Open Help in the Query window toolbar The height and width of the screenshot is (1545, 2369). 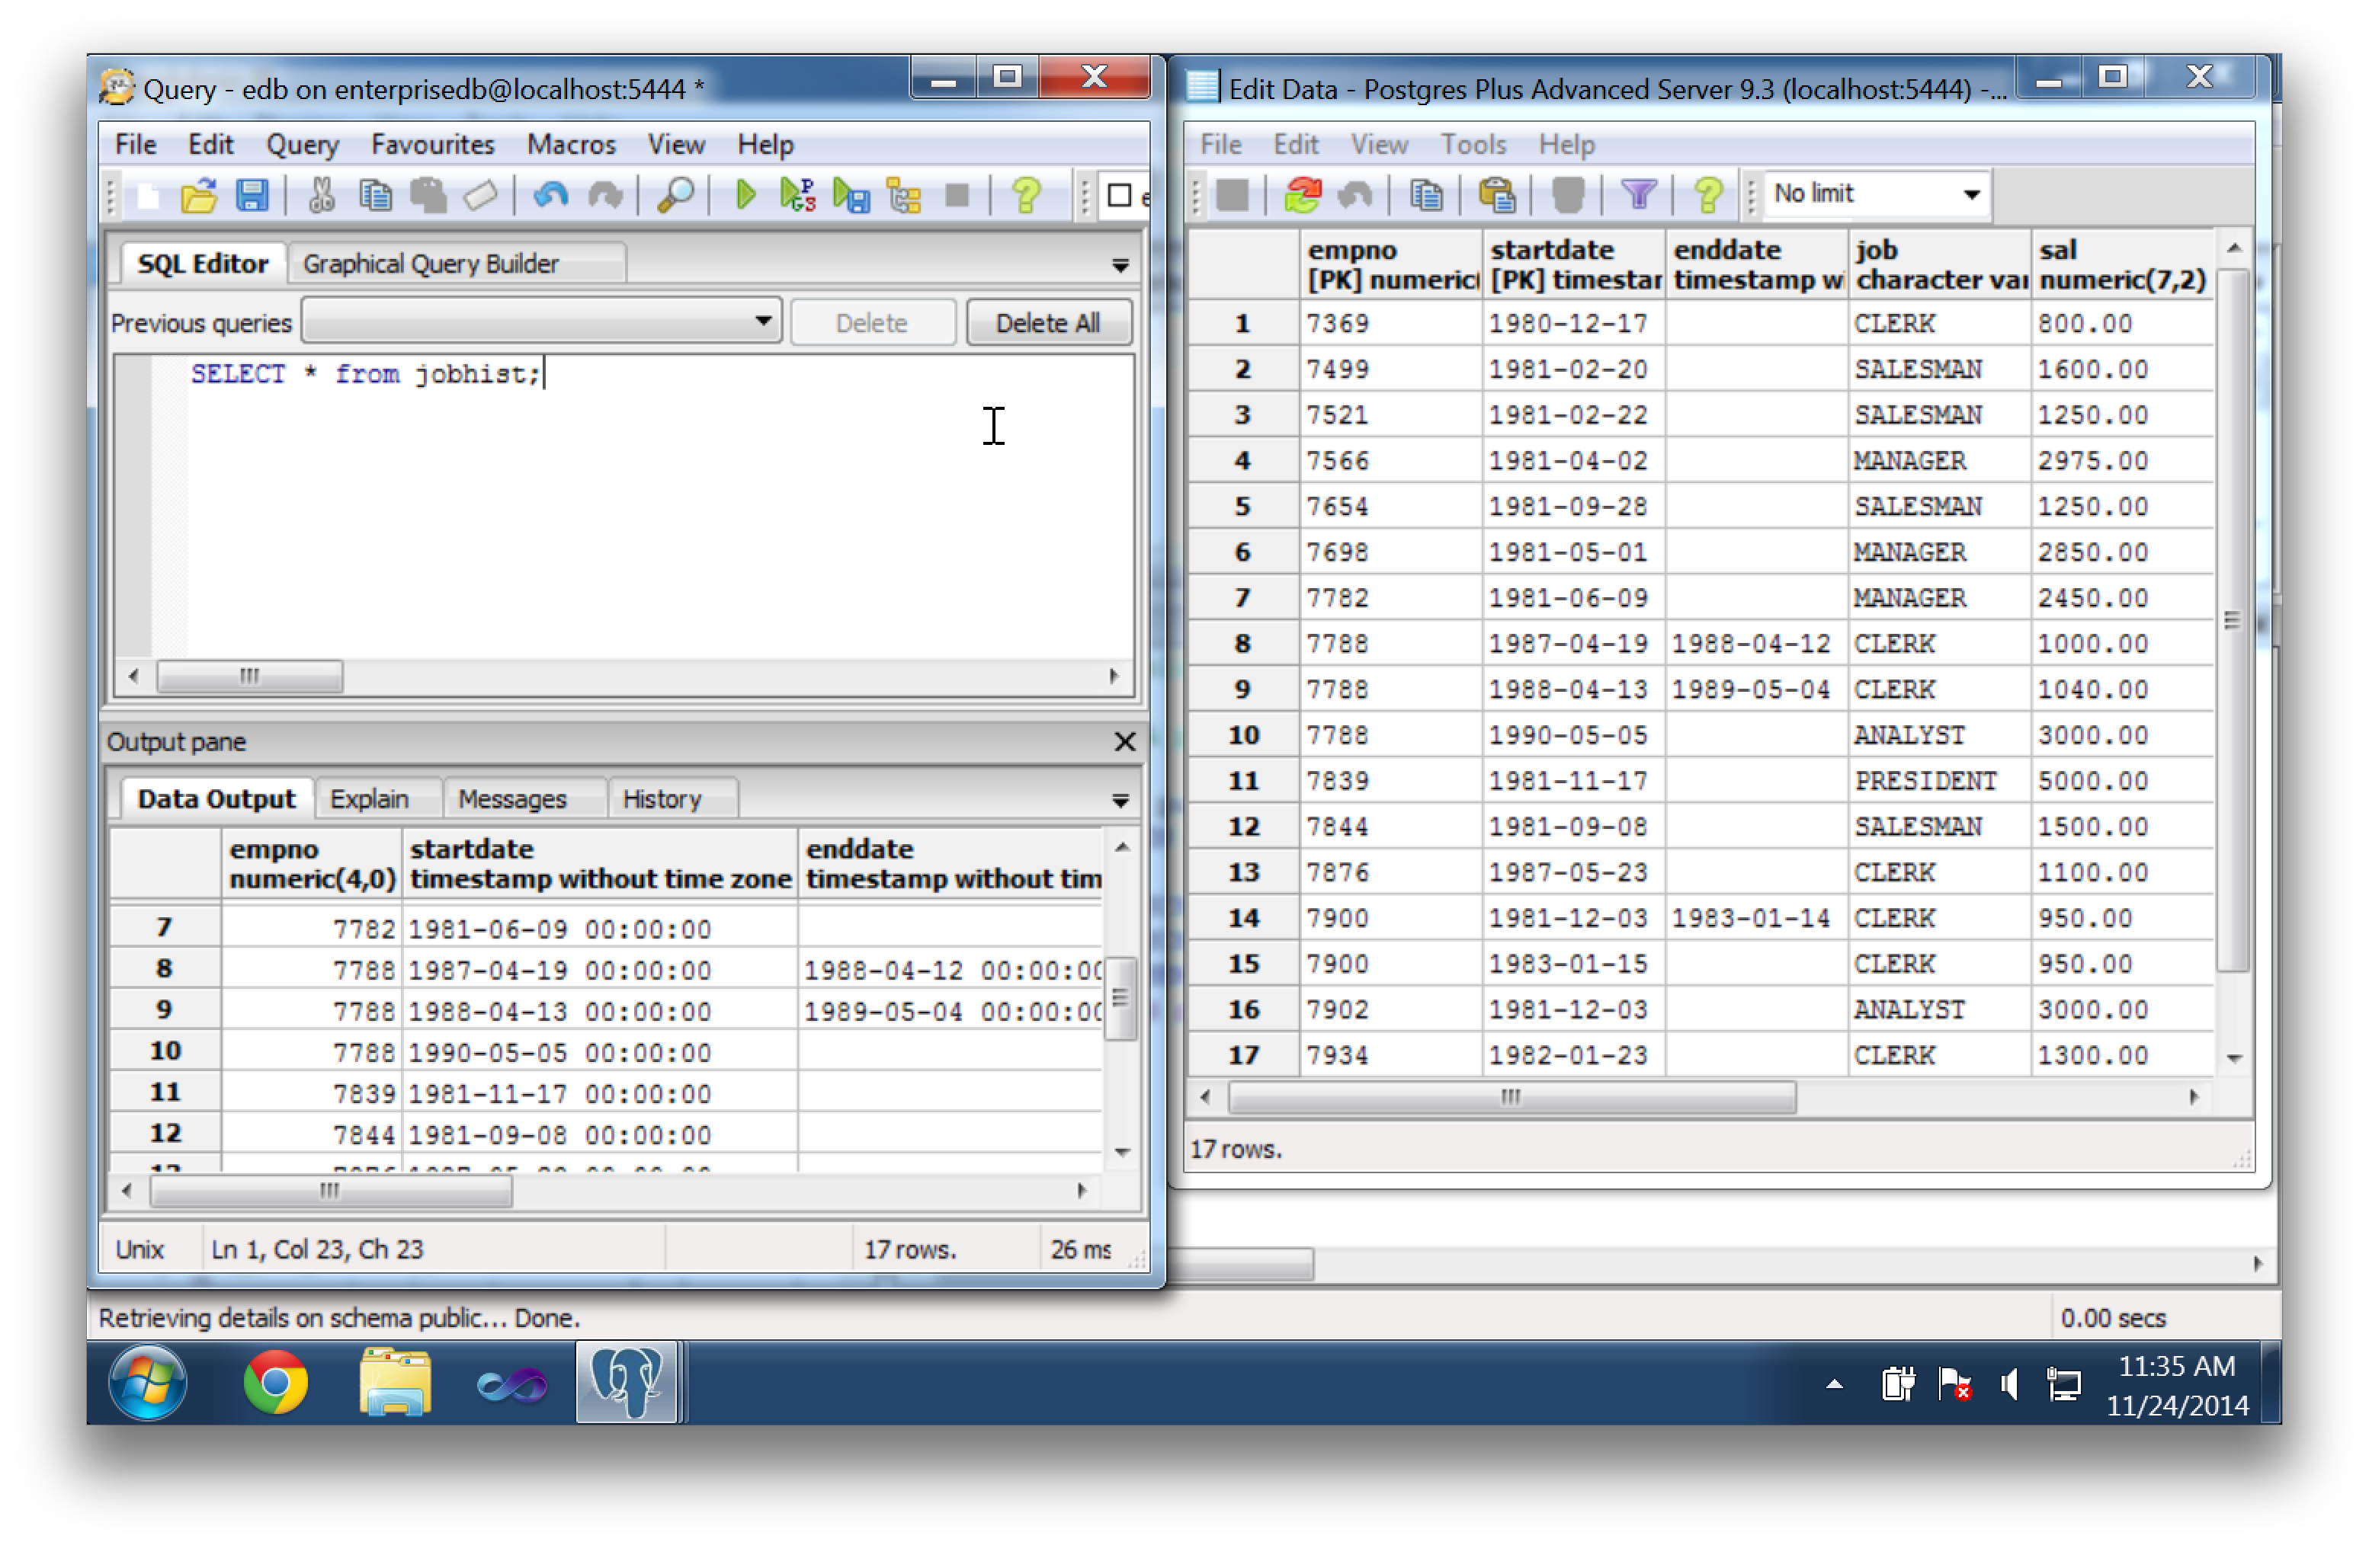pos(1026,195)
